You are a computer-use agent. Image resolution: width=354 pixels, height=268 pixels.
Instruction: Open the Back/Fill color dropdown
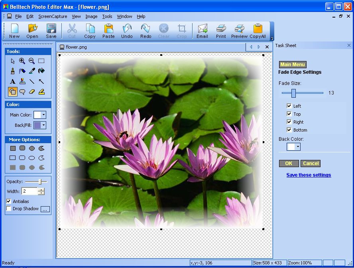pyautogui.click(x=43, y=125)
